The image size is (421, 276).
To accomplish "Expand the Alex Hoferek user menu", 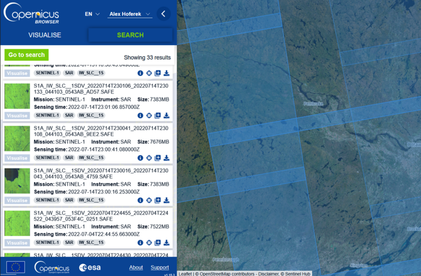I will point(129,14).
